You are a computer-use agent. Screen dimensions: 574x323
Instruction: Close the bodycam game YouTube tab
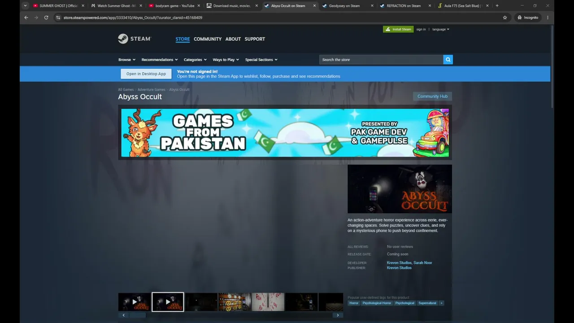199,6
